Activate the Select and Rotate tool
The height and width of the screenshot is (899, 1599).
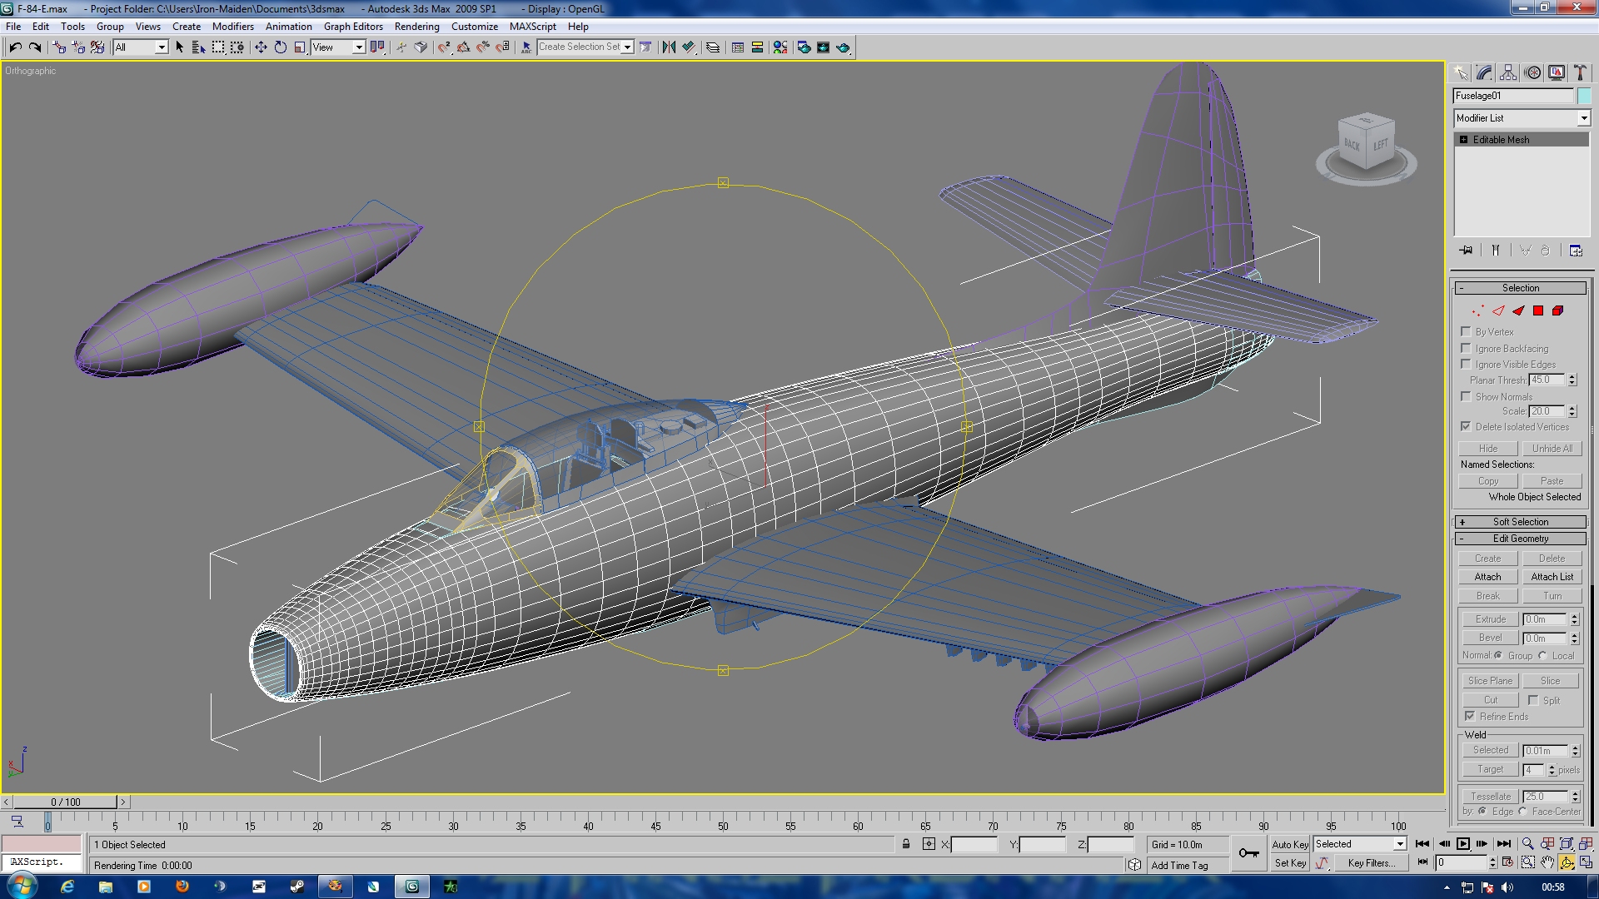pyautogui.click(x=281, y=47)
